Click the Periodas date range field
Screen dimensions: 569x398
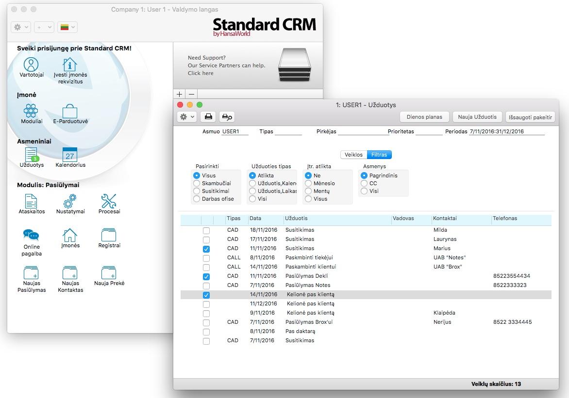tap(507, 131)
